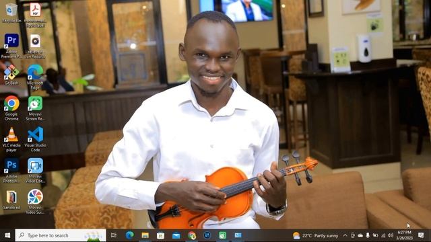Show hidden system tray icons
This screenshot has height=242, width=431.
[x=345, y=235]
